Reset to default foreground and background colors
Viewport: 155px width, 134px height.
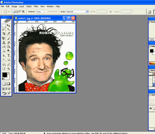[x=3, y=79]
